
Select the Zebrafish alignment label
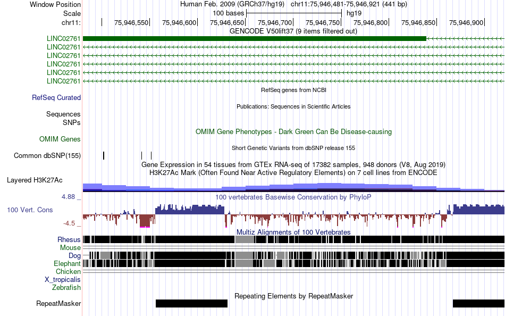point(66,288)
